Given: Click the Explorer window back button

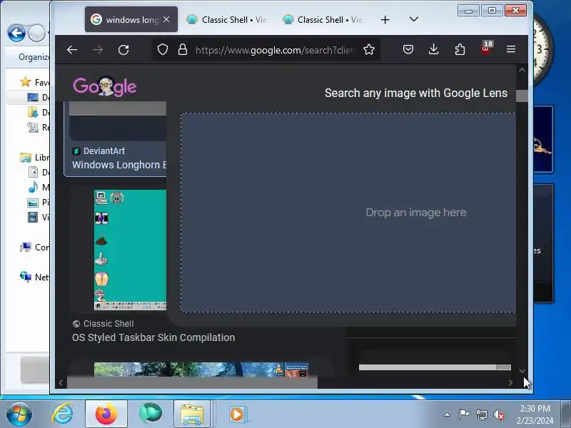Looking at the screenshot, I should (x=16, y=34).
